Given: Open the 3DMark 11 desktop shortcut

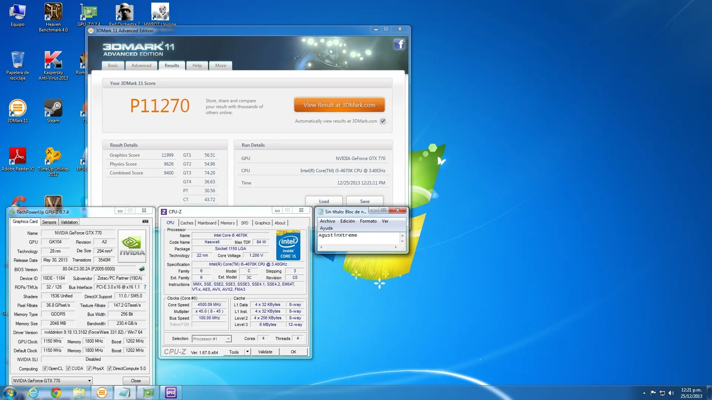Looking at the screenshot, I should tap(17, 111).
